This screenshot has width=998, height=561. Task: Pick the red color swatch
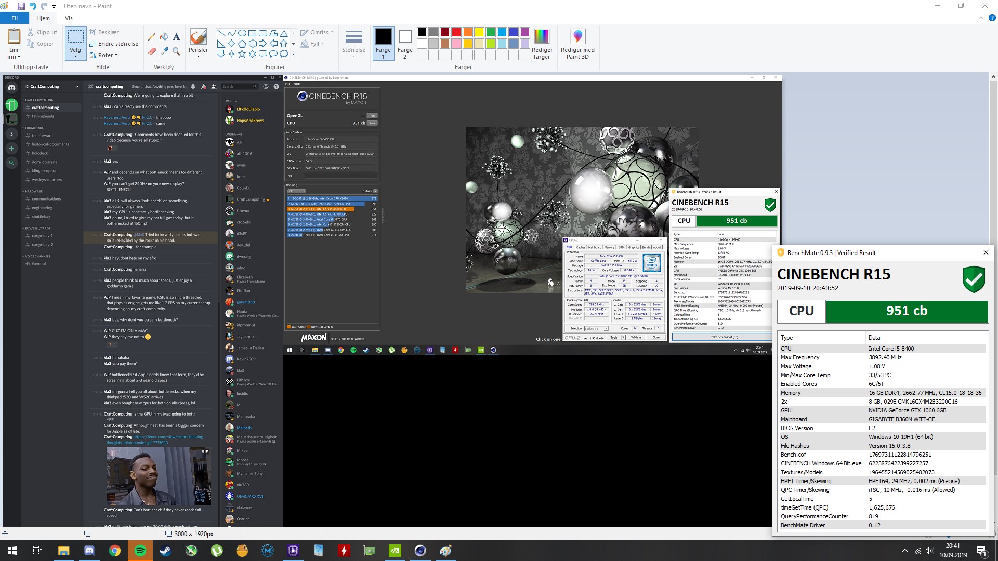coord(456,32)
